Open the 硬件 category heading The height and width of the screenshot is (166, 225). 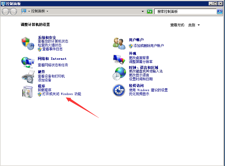pyautogui.click(x=41, y=72)
